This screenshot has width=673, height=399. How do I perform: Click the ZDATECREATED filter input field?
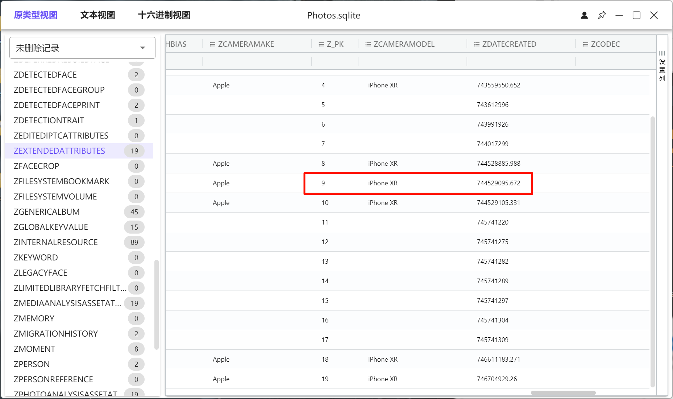coord(521,62)
